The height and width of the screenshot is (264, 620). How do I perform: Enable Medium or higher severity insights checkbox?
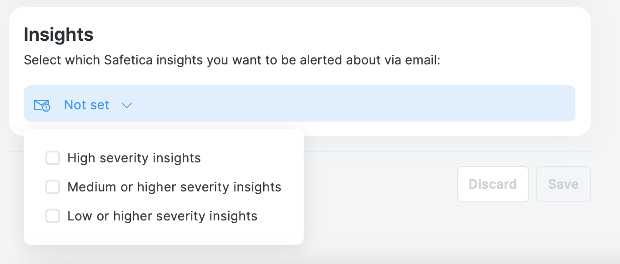[53, 187]
